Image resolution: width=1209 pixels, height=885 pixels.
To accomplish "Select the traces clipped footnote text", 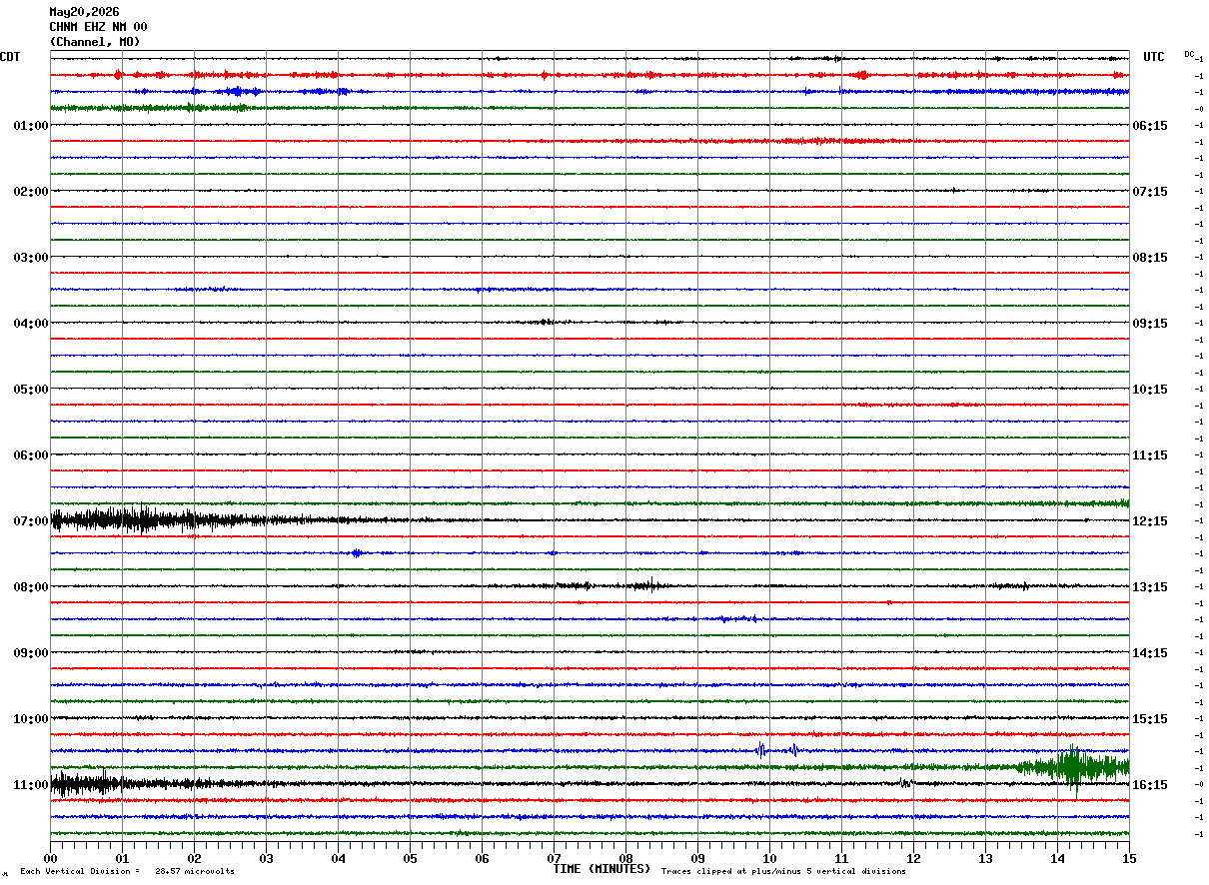I will pyautogui.click(x=783, y=871).
